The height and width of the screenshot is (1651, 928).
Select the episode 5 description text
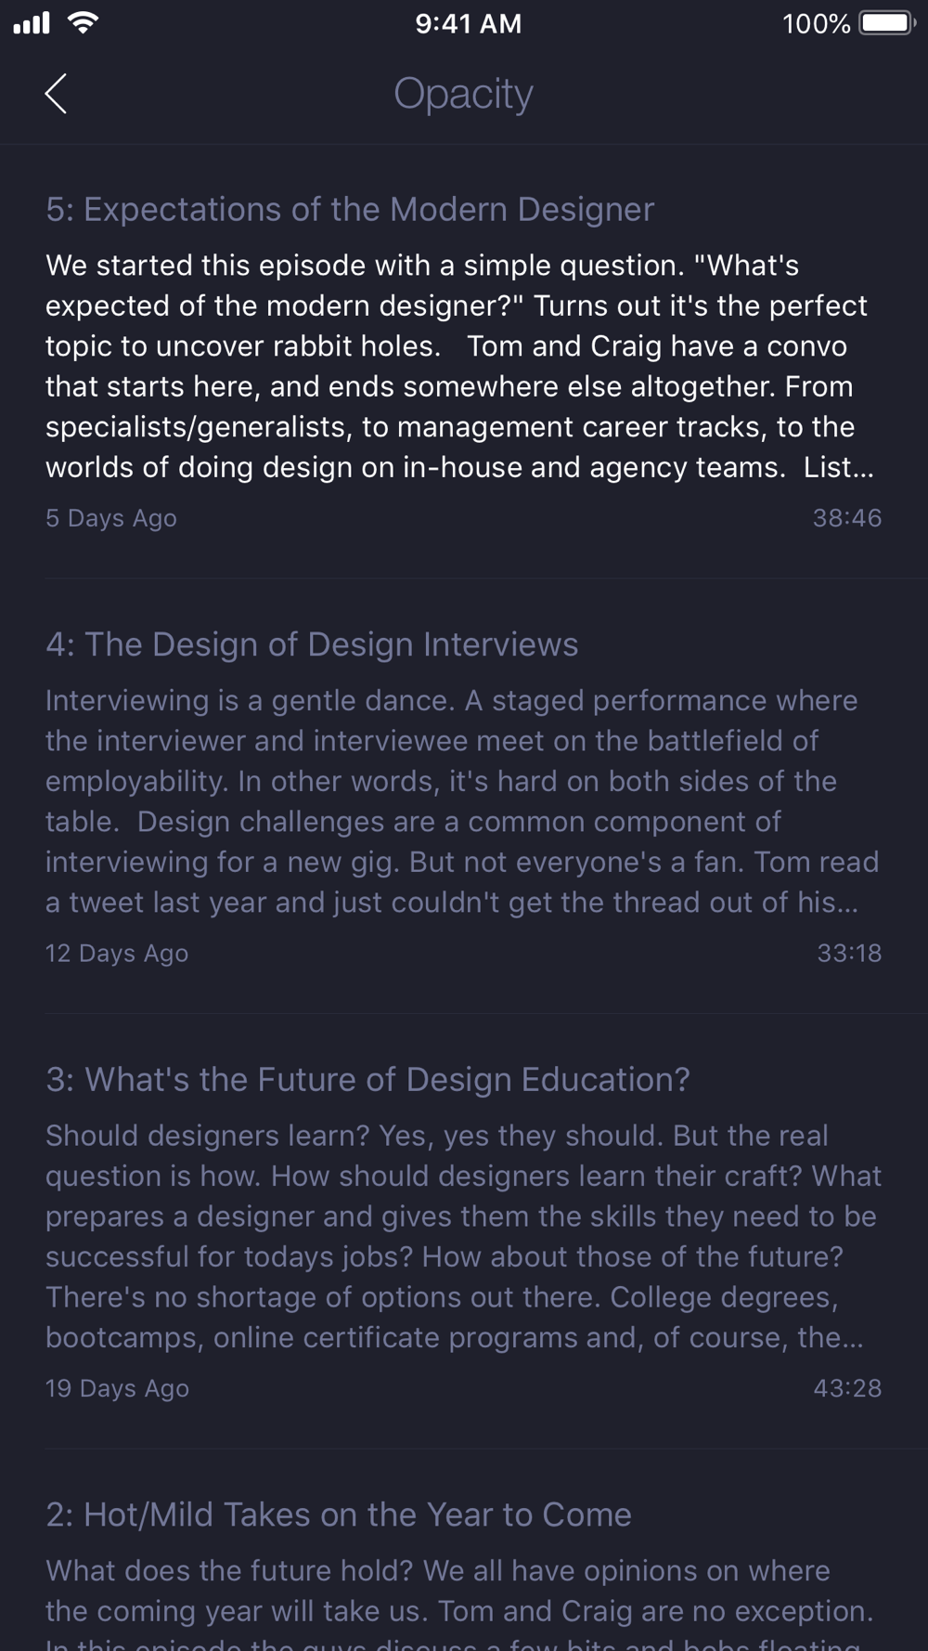(x=460, y=366)
